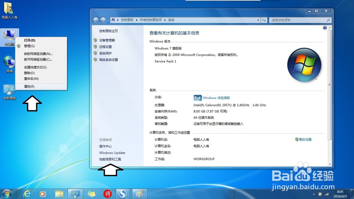354x199 pixels.
Task: Click the shield icon beside 高级系统设置
Action: coord(95,60)
